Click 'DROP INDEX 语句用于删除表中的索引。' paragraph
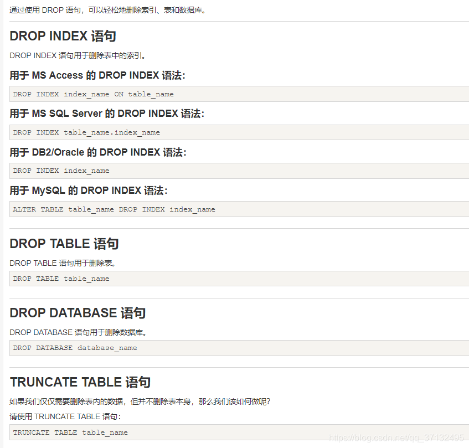The image size is (469, 448). [78, 55]
